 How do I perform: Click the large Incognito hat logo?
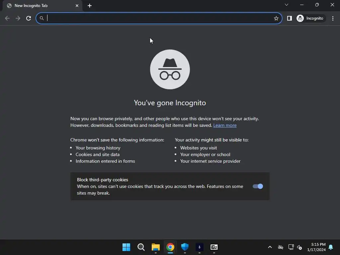click(x=170, y=69)
